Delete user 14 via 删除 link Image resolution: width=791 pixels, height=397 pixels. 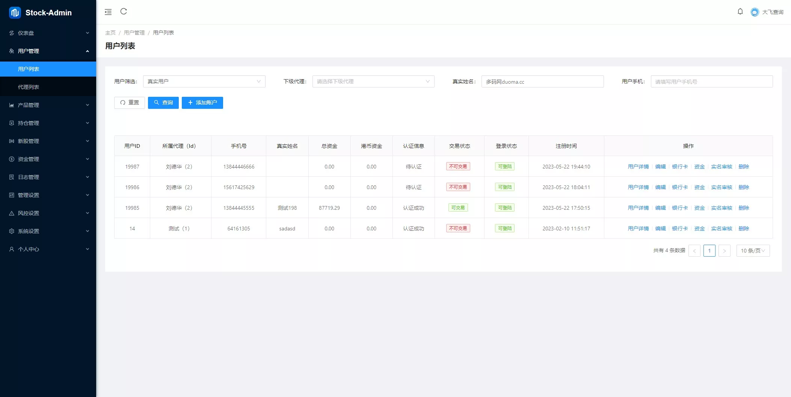(743, 228)
